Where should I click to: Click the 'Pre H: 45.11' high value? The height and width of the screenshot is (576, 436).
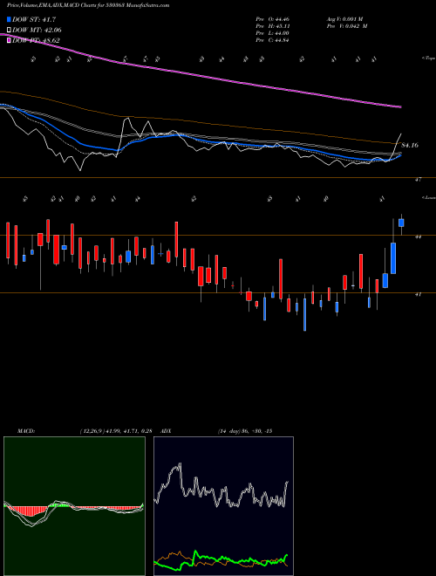point(273,26)
